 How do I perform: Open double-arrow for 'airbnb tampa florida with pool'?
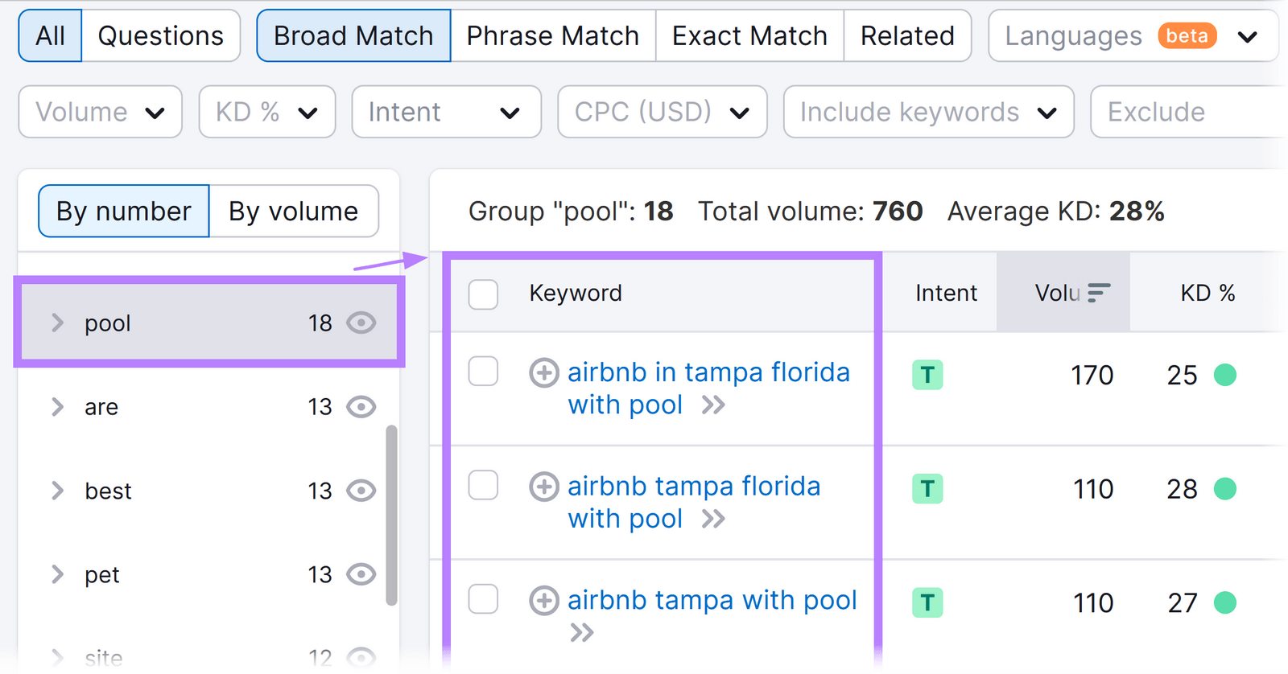click(713, 519)
